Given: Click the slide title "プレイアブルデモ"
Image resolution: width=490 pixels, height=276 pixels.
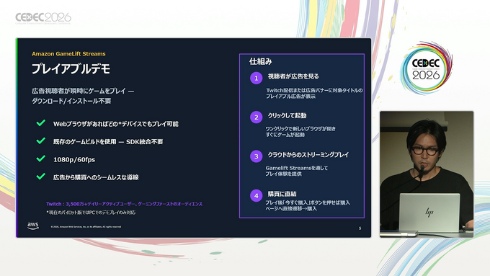Looking at the screenshot, I should point(71,69).
